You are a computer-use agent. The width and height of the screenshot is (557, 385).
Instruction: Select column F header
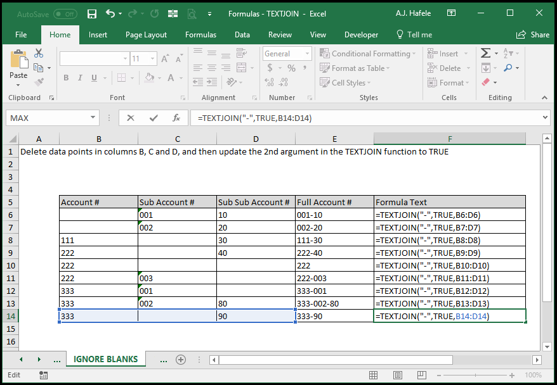pyautogui.click(x=450, y=139)
